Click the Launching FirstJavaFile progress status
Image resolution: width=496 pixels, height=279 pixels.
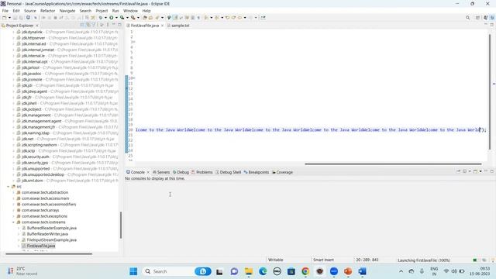tap(424, 260)
